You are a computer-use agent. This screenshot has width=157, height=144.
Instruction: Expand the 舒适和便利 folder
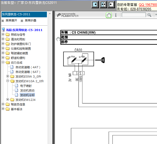[x=3, y=58]
